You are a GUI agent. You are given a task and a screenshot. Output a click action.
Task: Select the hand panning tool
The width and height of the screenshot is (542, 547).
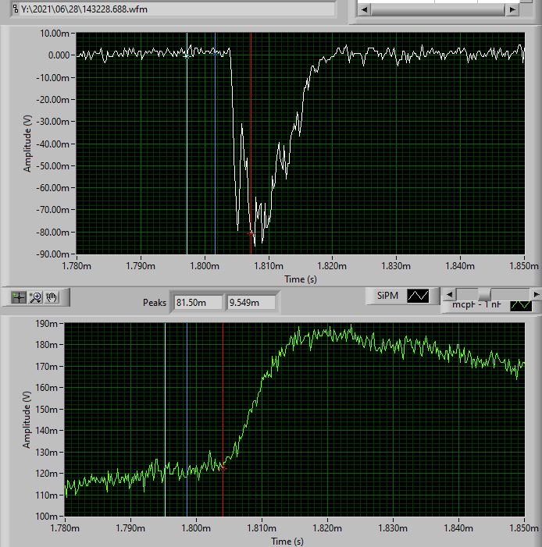(52, 297)
